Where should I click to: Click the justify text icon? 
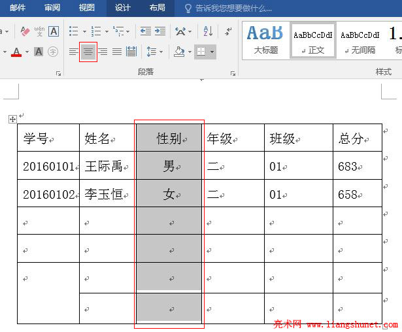tap(117, 52)
